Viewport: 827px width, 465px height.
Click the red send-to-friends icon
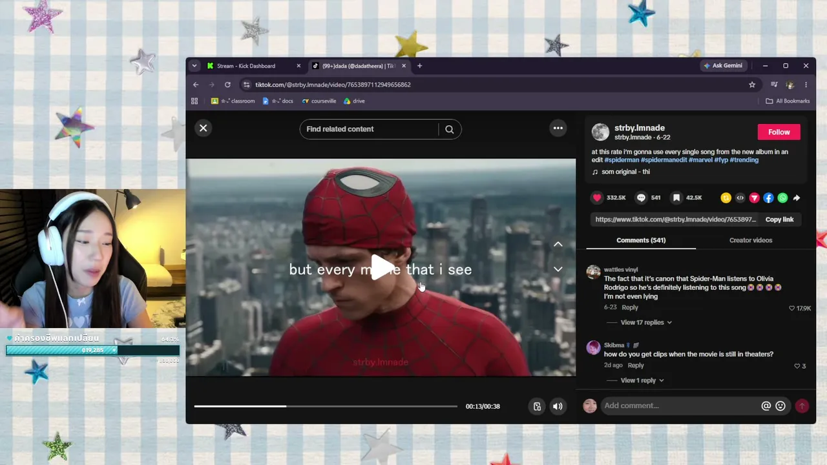pos(754,198)
